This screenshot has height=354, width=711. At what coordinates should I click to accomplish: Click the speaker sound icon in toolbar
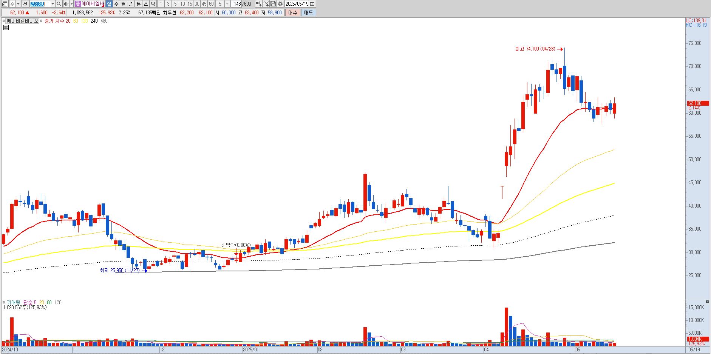(66, 4)
